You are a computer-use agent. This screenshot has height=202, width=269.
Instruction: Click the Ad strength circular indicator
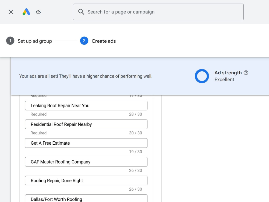coord(202,76)
